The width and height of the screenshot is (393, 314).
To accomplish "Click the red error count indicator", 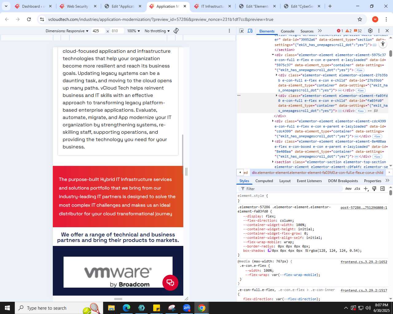I will point(340,31).
